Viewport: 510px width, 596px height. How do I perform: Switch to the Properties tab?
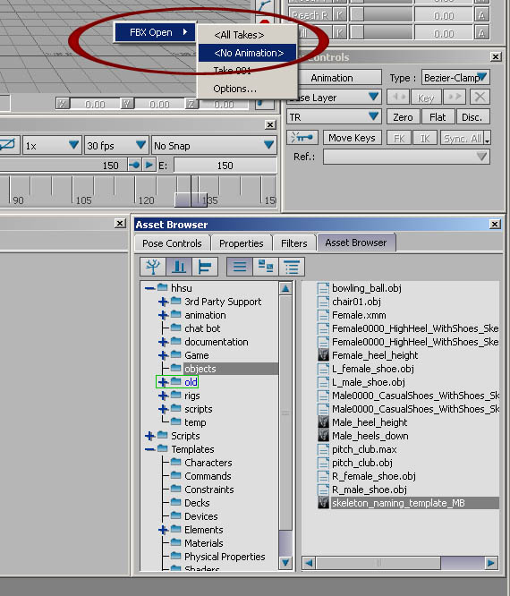click(242, 243)
